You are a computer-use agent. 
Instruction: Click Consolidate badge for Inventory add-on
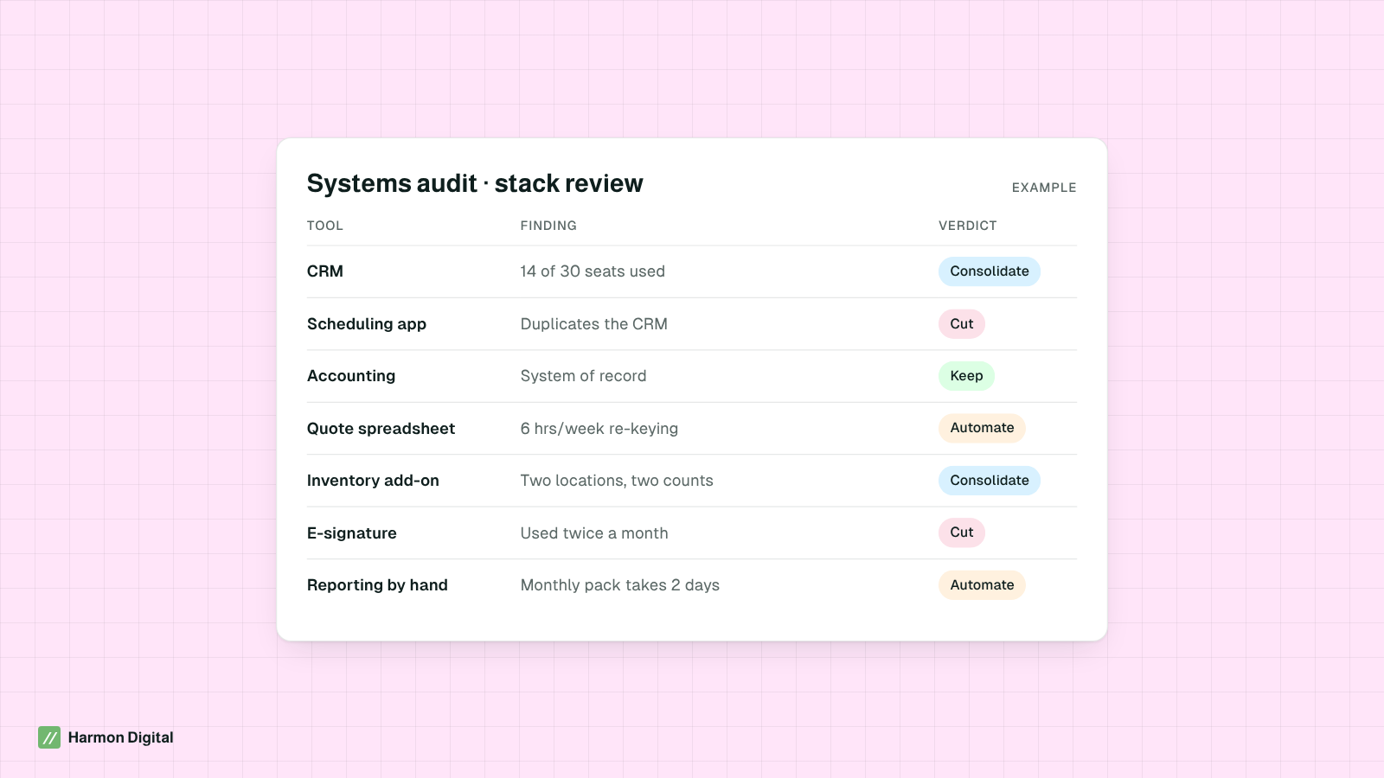990,481
